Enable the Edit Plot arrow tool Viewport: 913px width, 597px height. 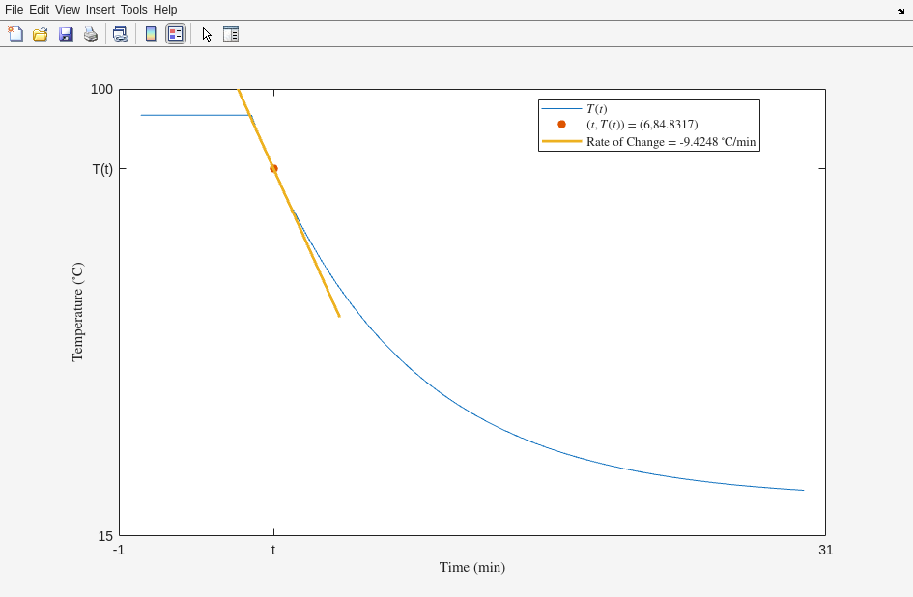coord(207,34)
